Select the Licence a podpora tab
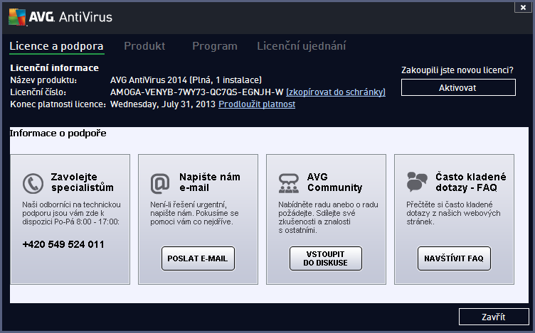Image resolution: width=535 pixels, height=333 pixels. [x=57, y=46]
